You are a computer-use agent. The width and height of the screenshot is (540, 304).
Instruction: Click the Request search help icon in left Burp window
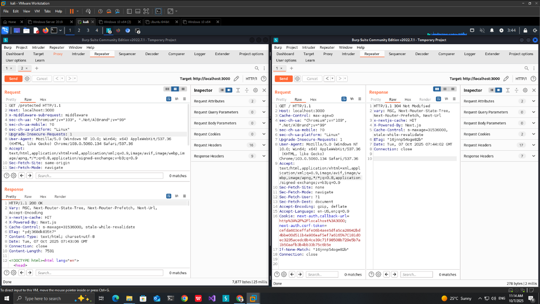6,176
